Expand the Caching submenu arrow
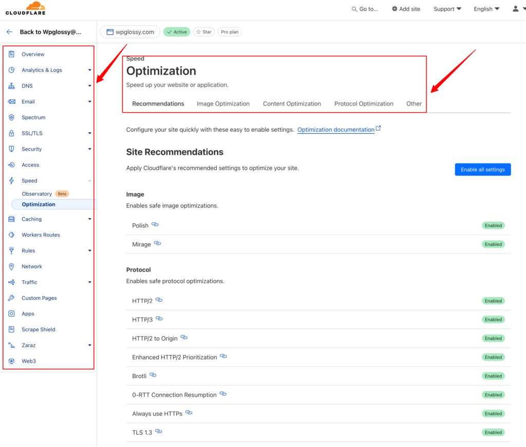 click(89, 219)
